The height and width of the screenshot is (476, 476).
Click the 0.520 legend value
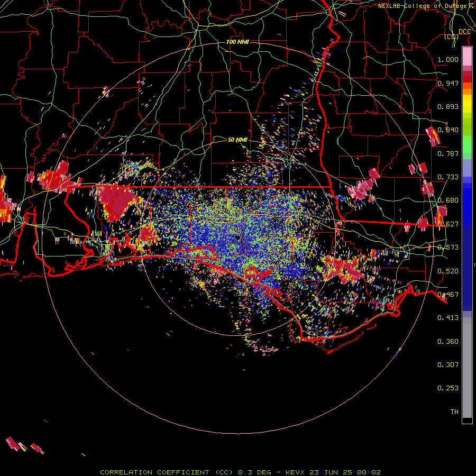pos(448,271)
